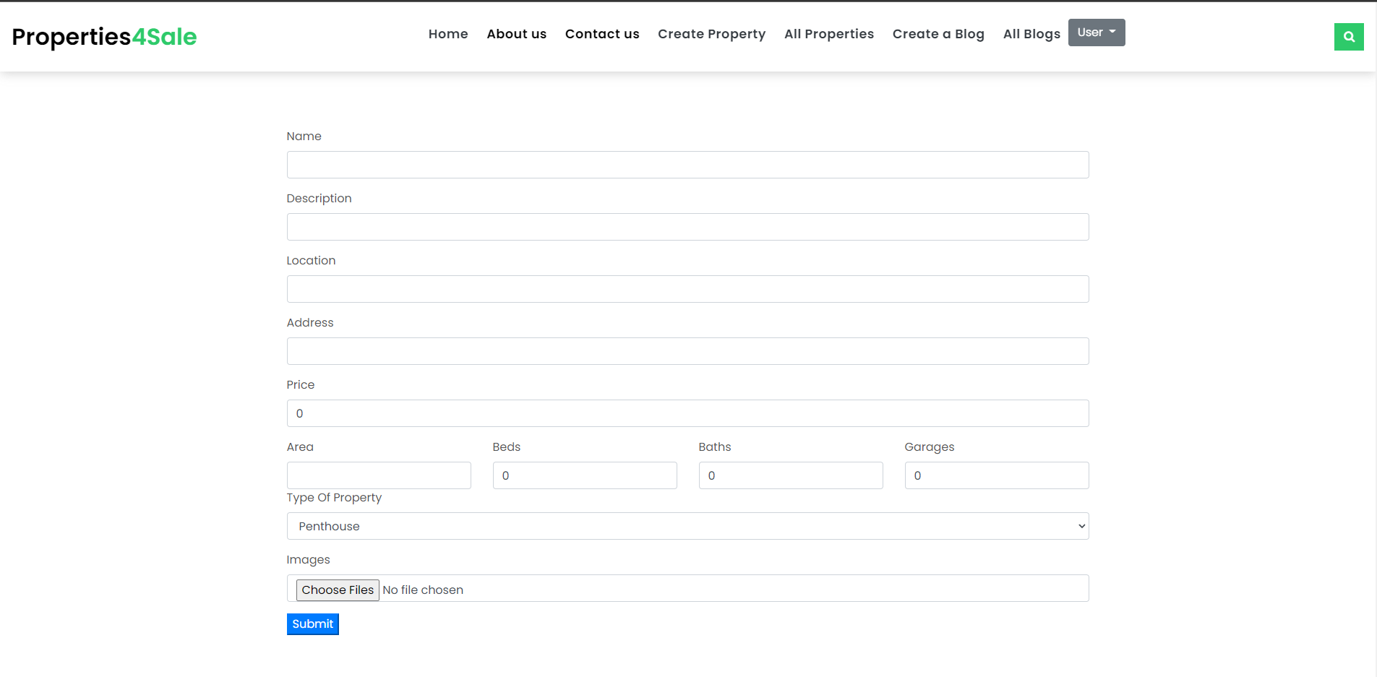Viewport: 1377px width, 677px height.
Task: Open the Create a Blog page
Action: 938,33
